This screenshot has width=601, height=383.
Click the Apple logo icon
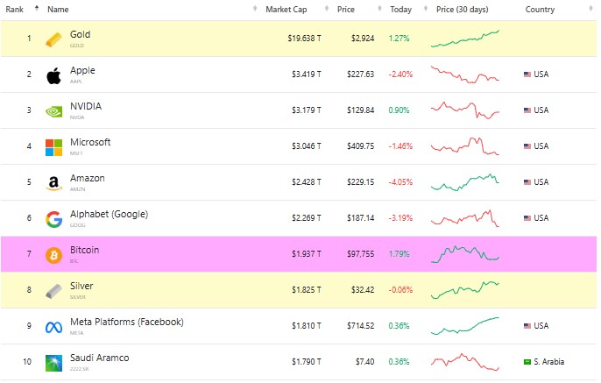point(53,75)
